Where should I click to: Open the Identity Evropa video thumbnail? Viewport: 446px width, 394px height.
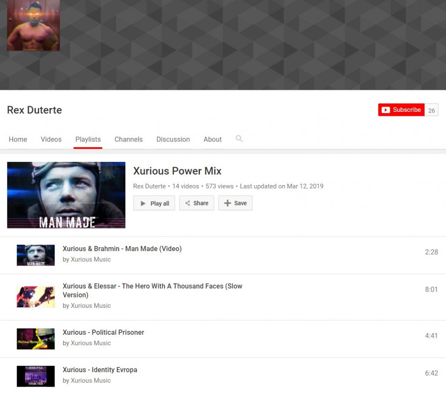(36, 377)
